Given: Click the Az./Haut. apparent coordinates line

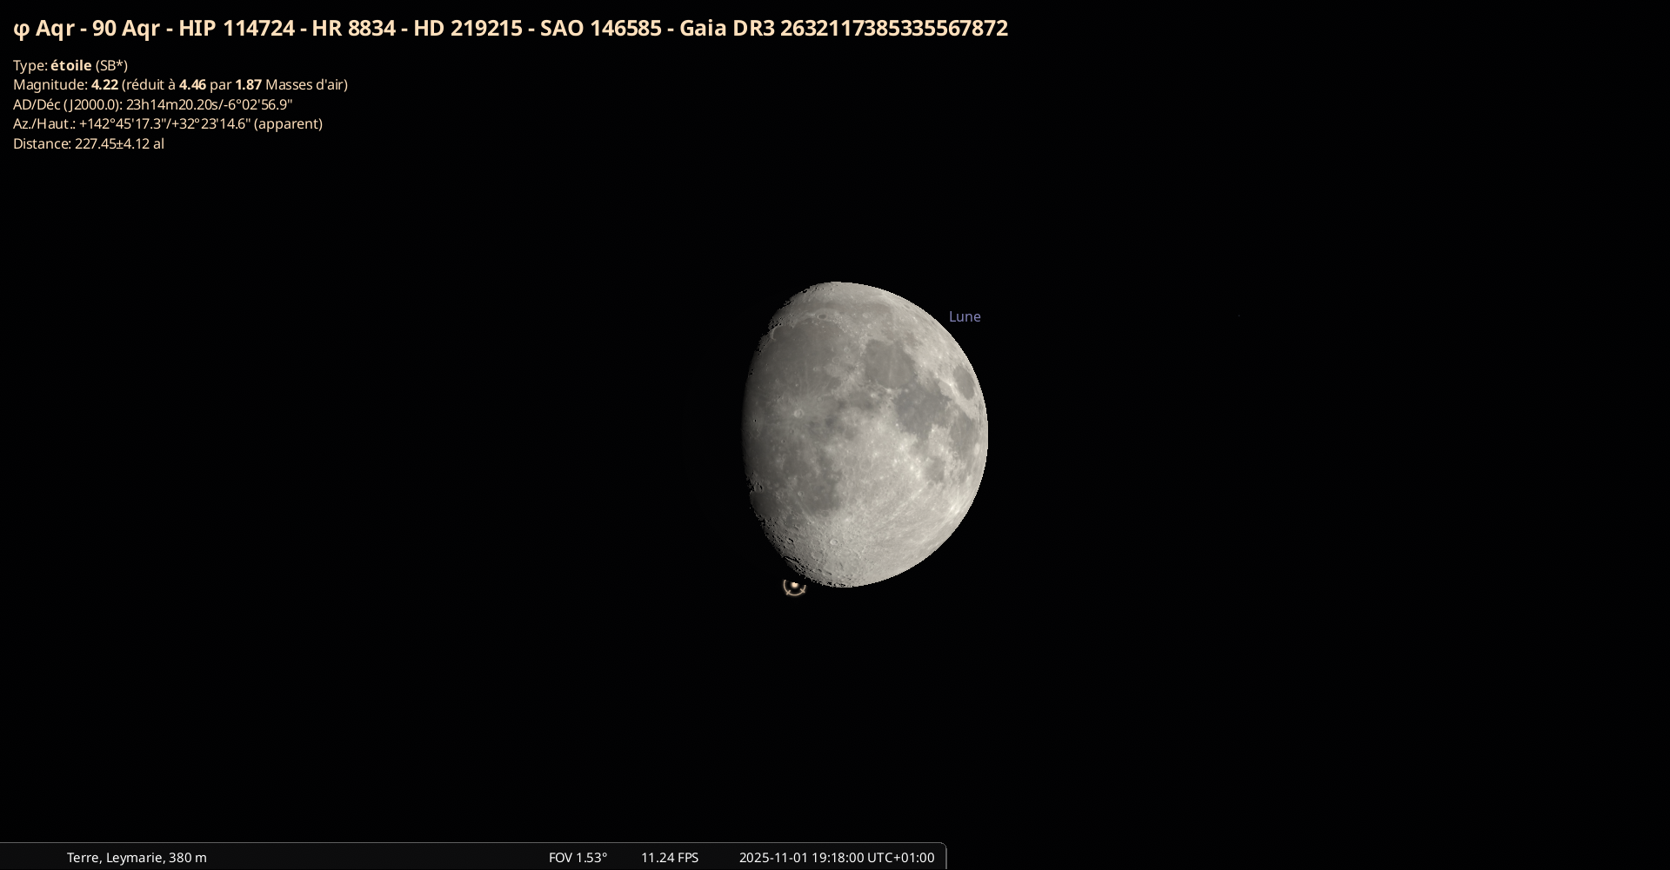Looking at the screenshot, I should [x=167, y=123].
